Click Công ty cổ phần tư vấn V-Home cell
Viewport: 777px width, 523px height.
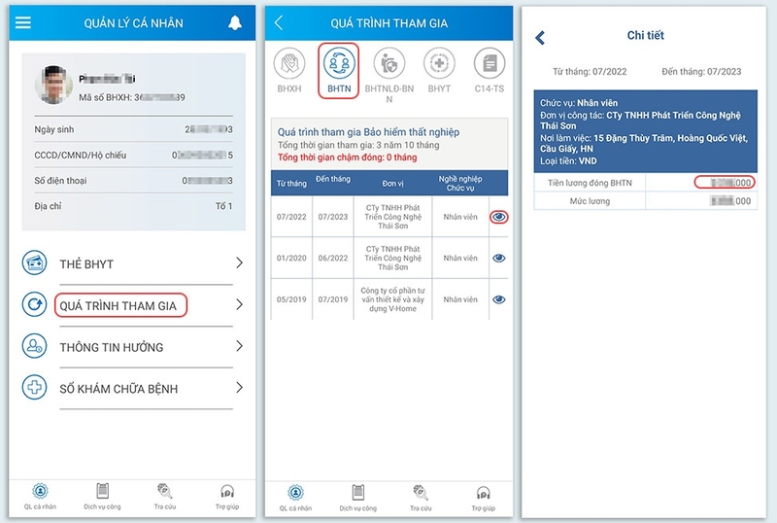coord(393,299)
